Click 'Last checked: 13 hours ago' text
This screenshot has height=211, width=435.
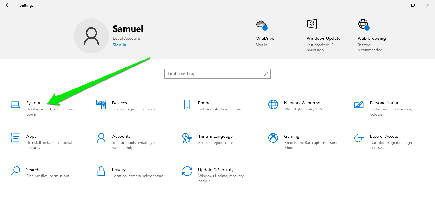point(320,47)
